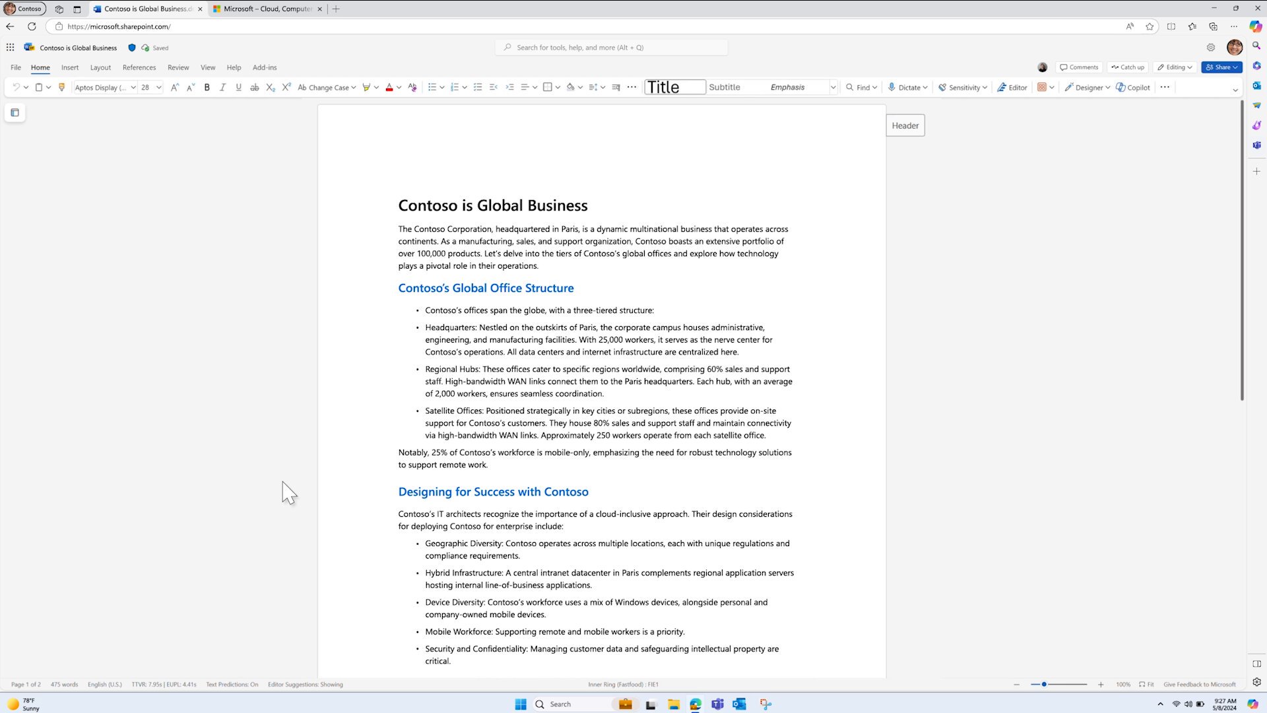1267x713 pixels.
Task: Open the Editor proofing pane
Action: (1012, 87)
